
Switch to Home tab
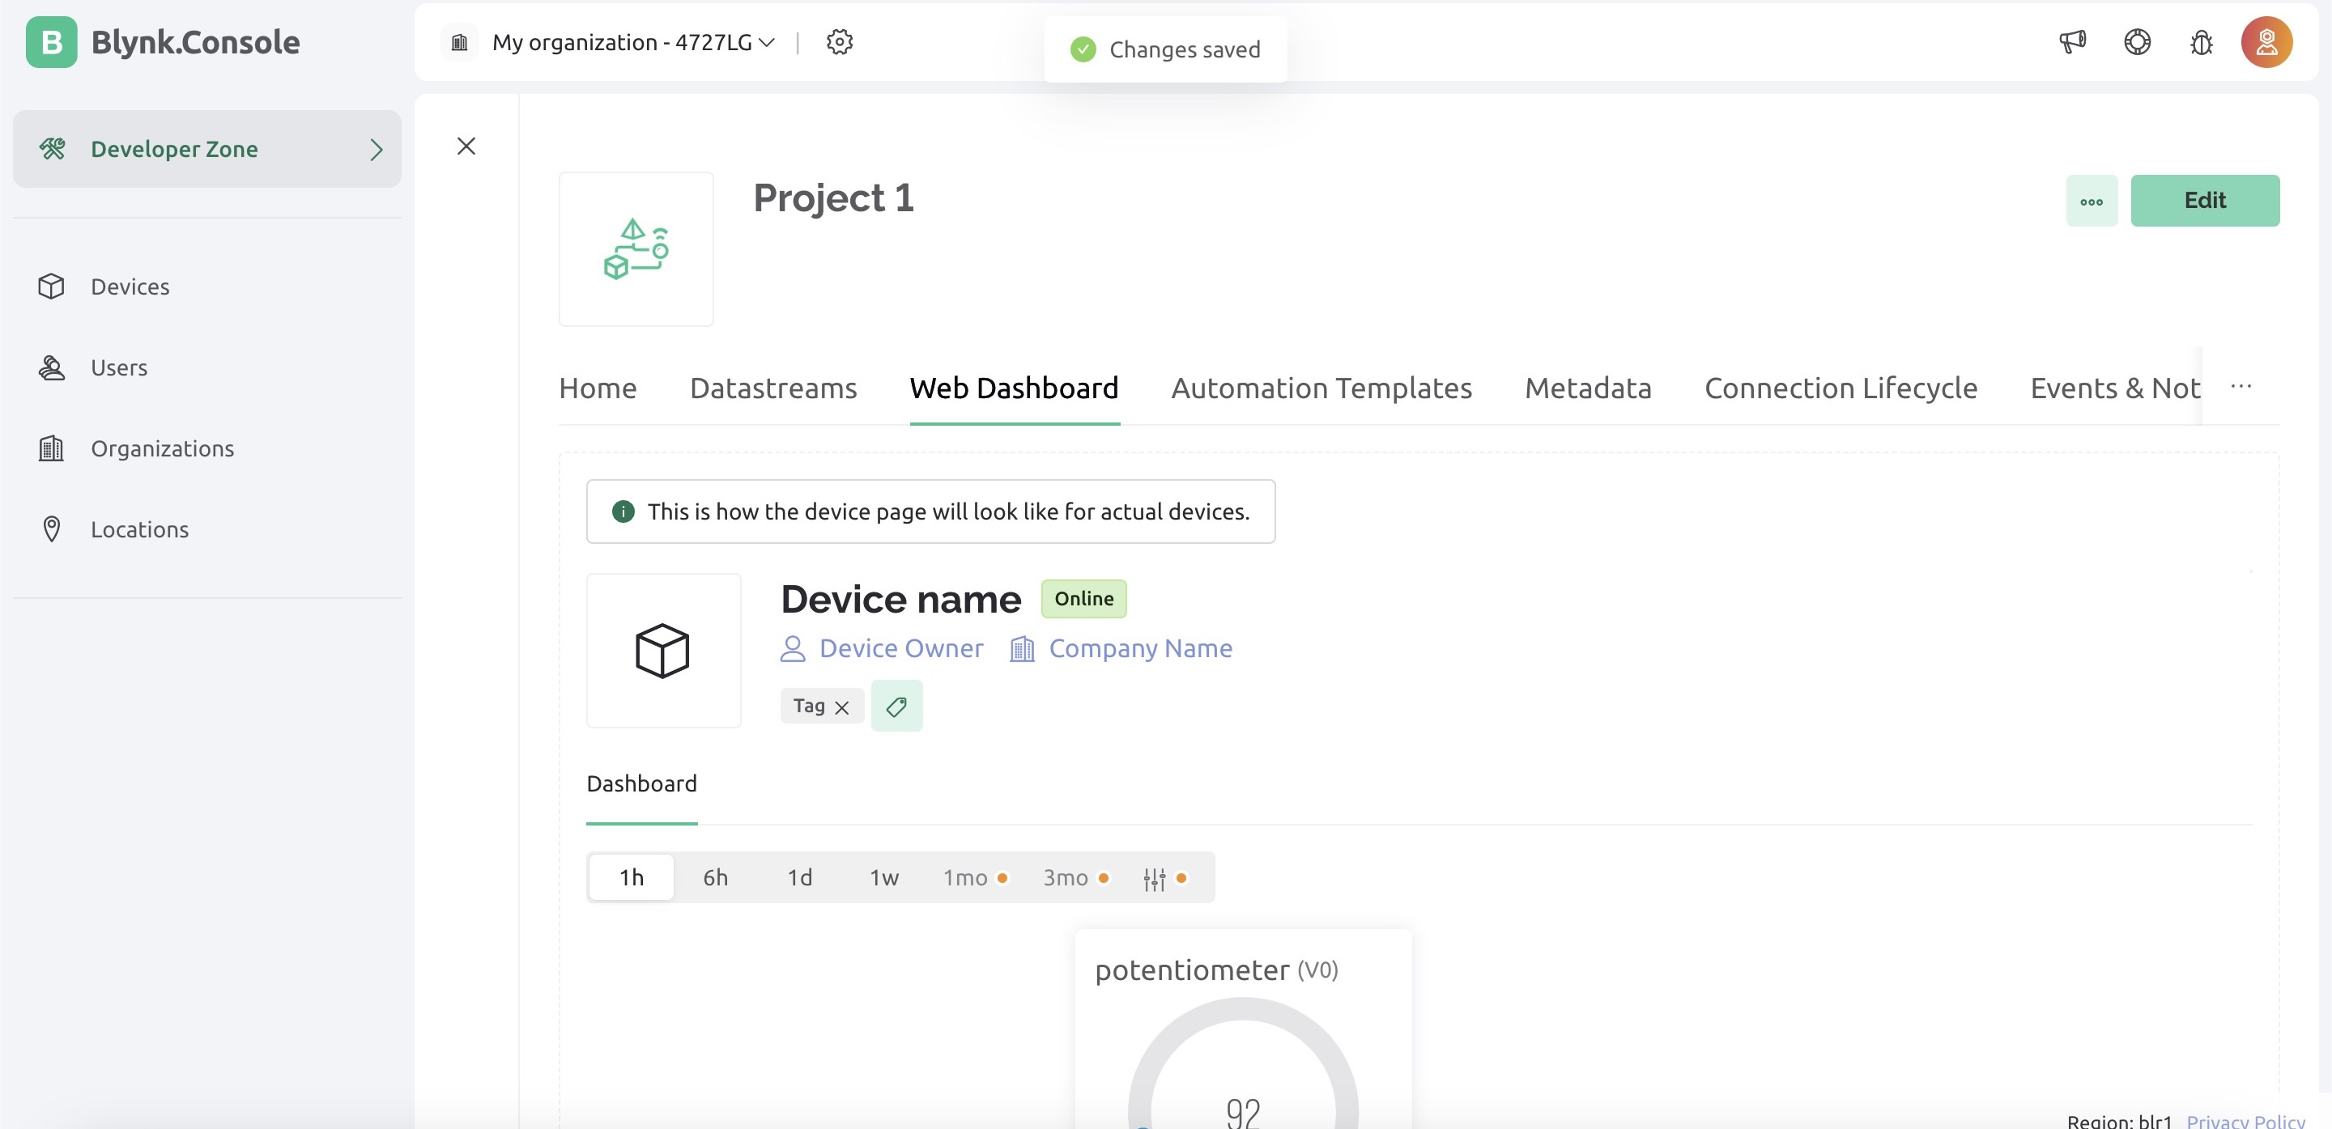tap(598, 388)
